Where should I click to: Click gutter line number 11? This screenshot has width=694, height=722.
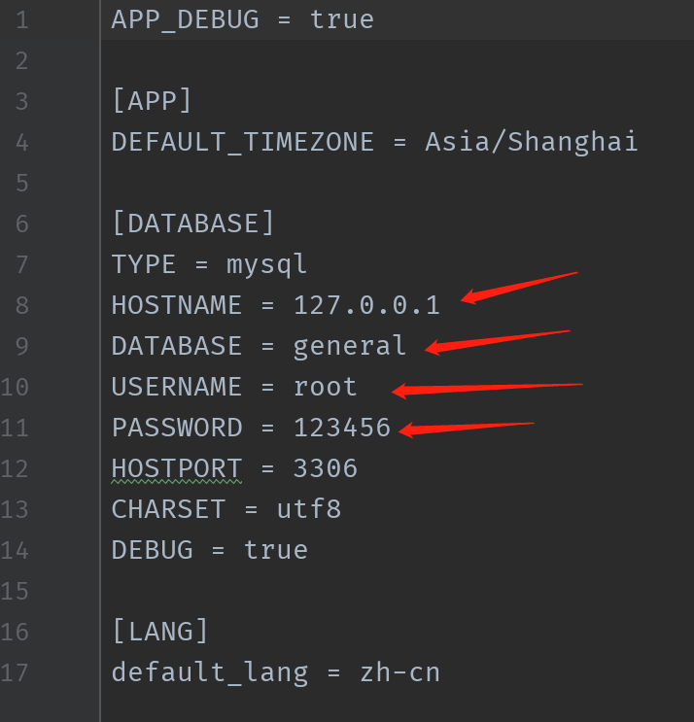click(x=15, y=428)
